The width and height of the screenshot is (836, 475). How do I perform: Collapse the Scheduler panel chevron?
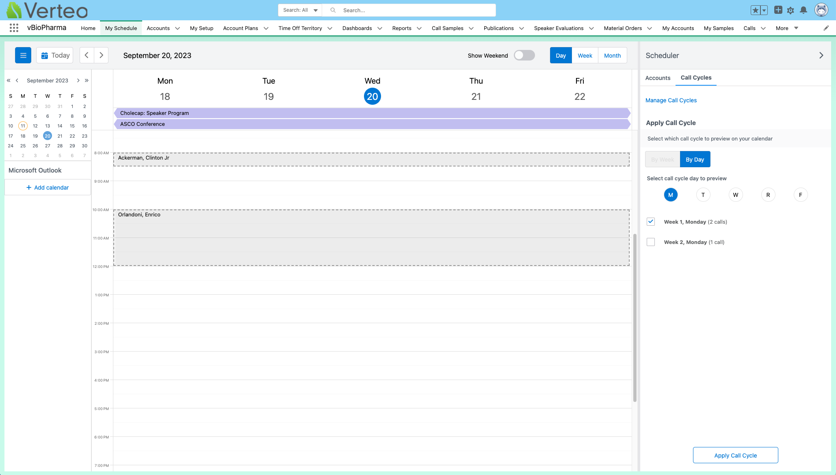click(x=821, y=55)
